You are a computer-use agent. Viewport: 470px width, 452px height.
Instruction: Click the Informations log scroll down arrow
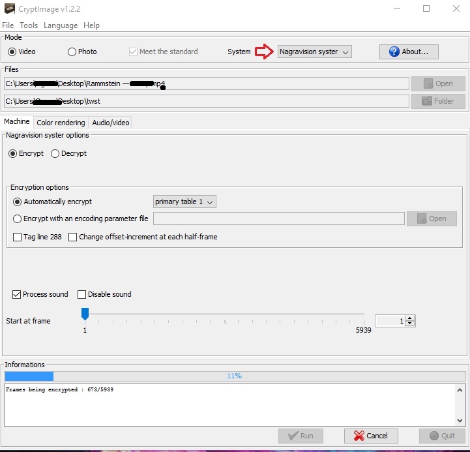460,421
